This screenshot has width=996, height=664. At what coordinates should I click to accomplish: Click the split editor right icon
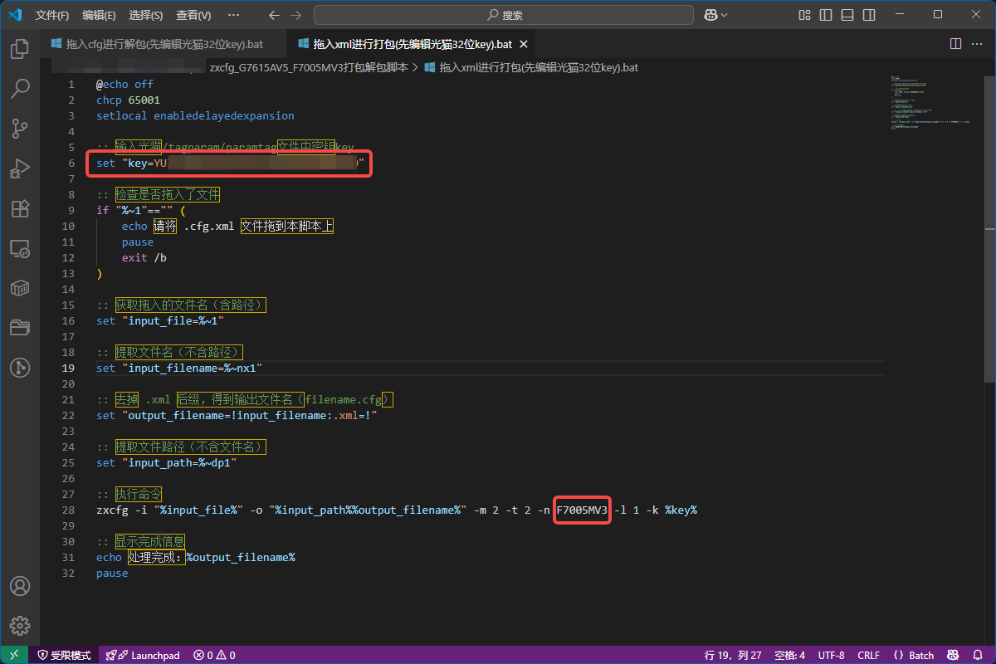pyautogui.click(x=954, y=44)
